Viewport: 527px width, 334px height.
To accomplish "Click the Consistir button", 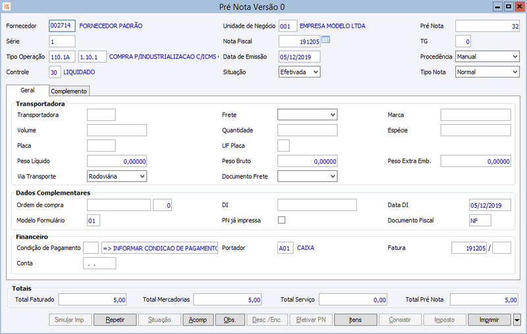I will (x=400, y=320).
